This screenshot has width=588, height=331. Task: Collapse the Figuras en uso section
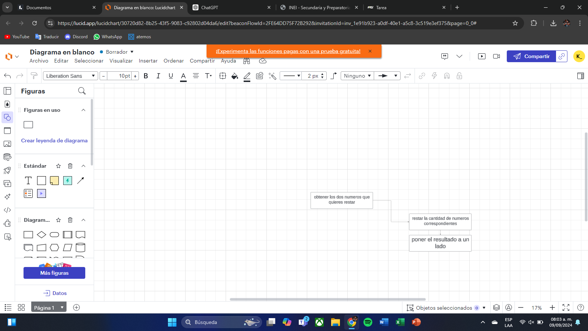[83, 110]
